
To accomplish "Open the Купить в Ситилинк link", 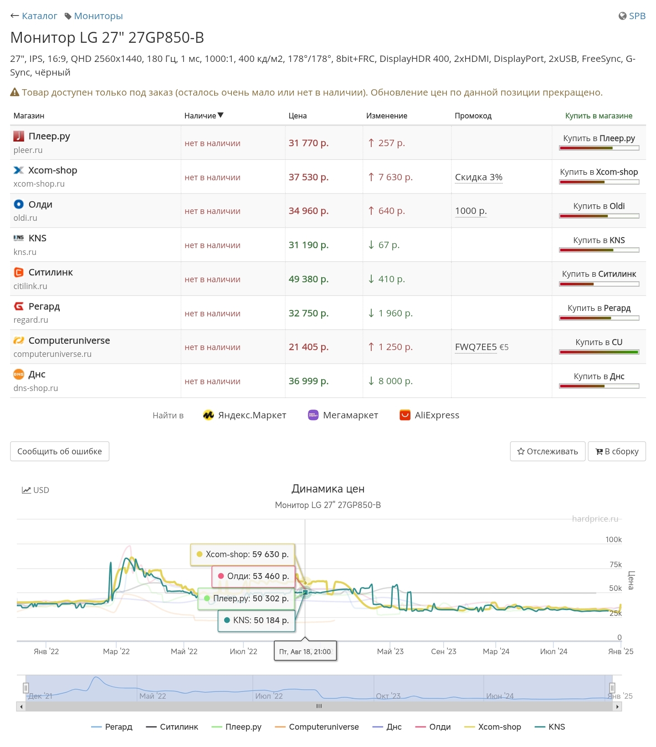I will [x=599, y=274].
